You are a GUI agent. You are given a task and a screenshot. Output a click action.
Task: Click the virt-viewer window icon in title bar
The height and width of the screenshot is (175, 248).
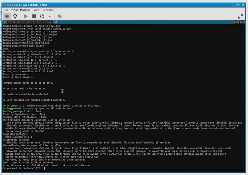tap(5, 5)
